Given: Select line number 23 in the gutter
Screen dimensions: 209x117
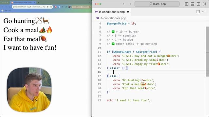Looking at the screenshot, I should click(99, 100).
